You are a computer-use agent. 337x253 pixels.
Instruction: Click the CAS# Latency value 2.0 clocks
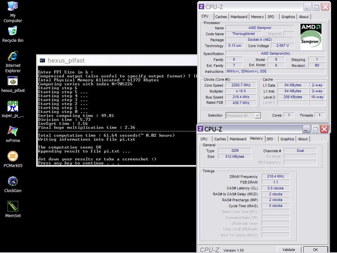(275, 188)
